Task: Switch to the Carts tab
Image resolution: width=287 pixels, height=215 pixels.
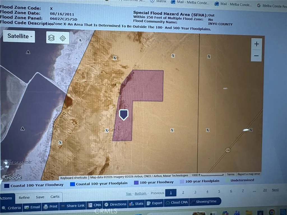Action: pos(55,197)
